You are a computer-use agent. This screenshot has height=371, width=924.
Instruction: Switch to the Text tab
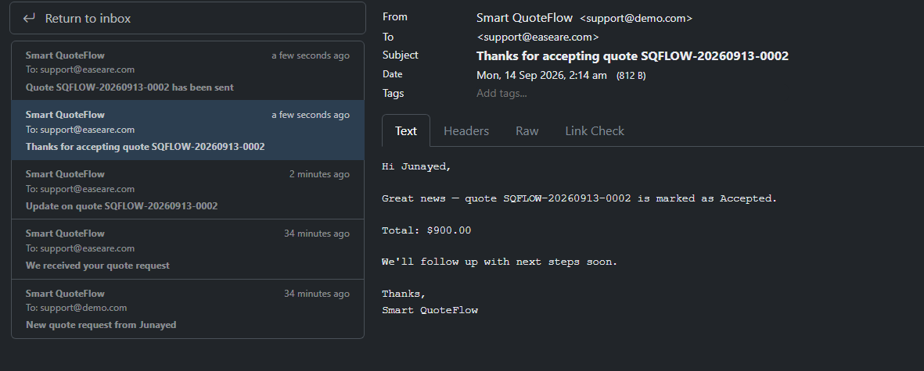coord(406,130)
